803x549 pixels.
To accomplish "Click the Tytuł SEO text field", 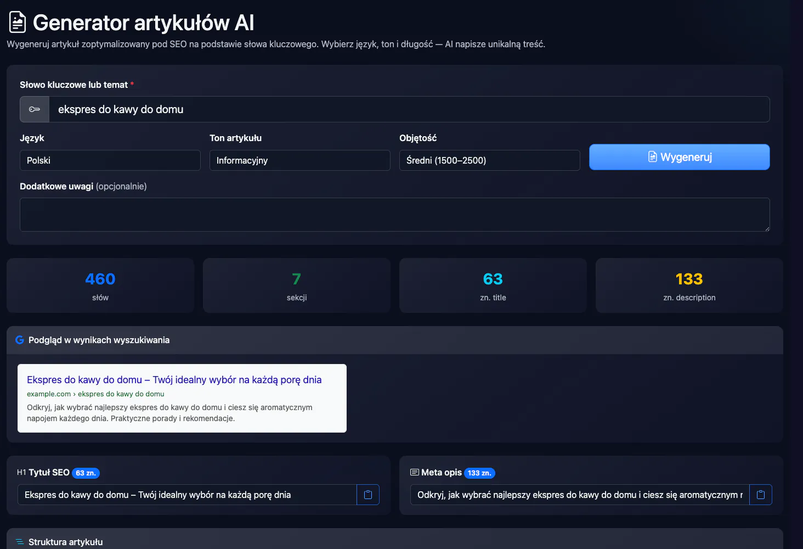I will 188,495.
